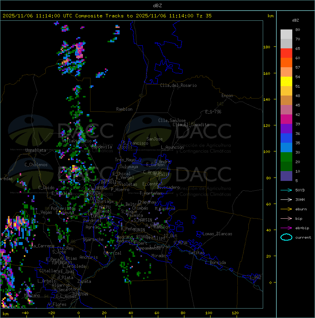Click the L_Asuncion place label

[x=172, y=147]
